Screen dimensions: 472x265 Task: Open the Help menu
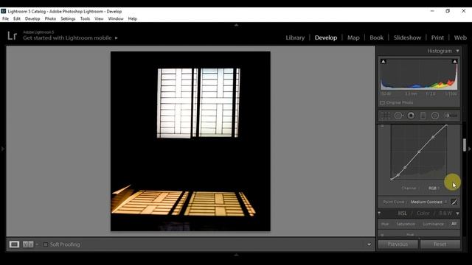pyautogui.click(x=133, y=18)
